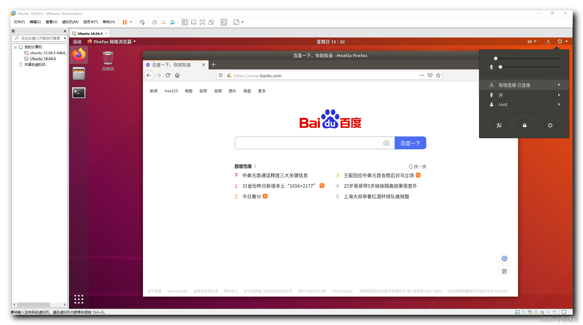This screenshot has height=325, width=583.
Task: Close the 百度一下，你就知道 Firefox tab
Action: click(x=204, y=65)
